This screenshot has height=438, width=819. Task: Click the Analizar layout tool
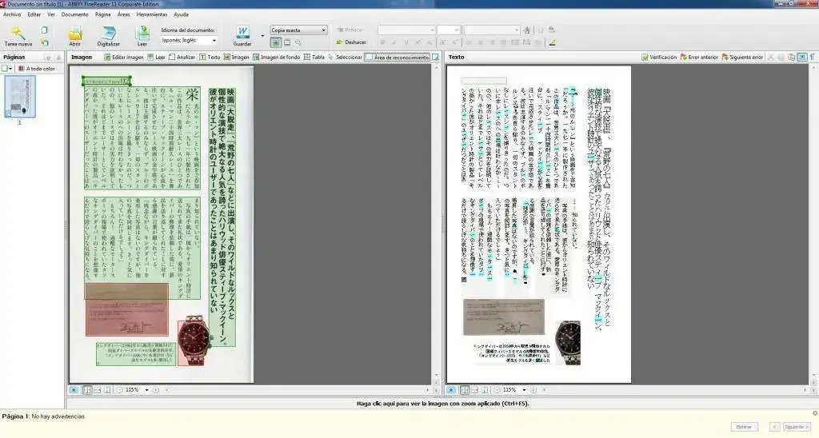[182, 57]
